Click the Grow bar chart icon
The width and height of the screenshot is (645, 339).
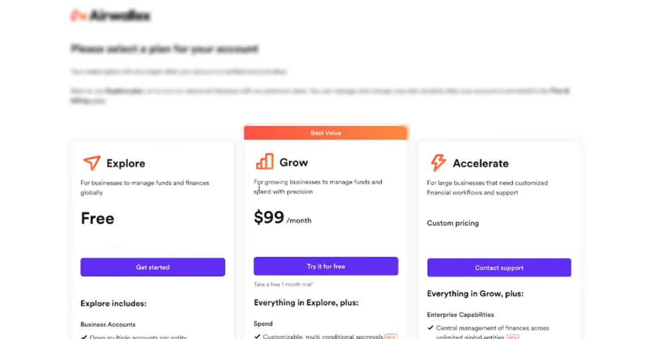[264, 162]
